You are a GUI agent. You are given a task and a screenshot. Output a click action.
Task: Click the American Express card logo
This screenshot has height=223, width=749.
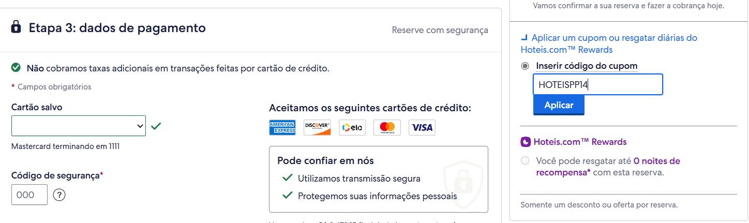point(282,127)
